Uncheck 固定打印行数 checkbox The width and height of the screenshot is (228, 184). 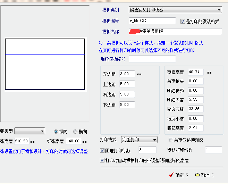click(102, 150)
